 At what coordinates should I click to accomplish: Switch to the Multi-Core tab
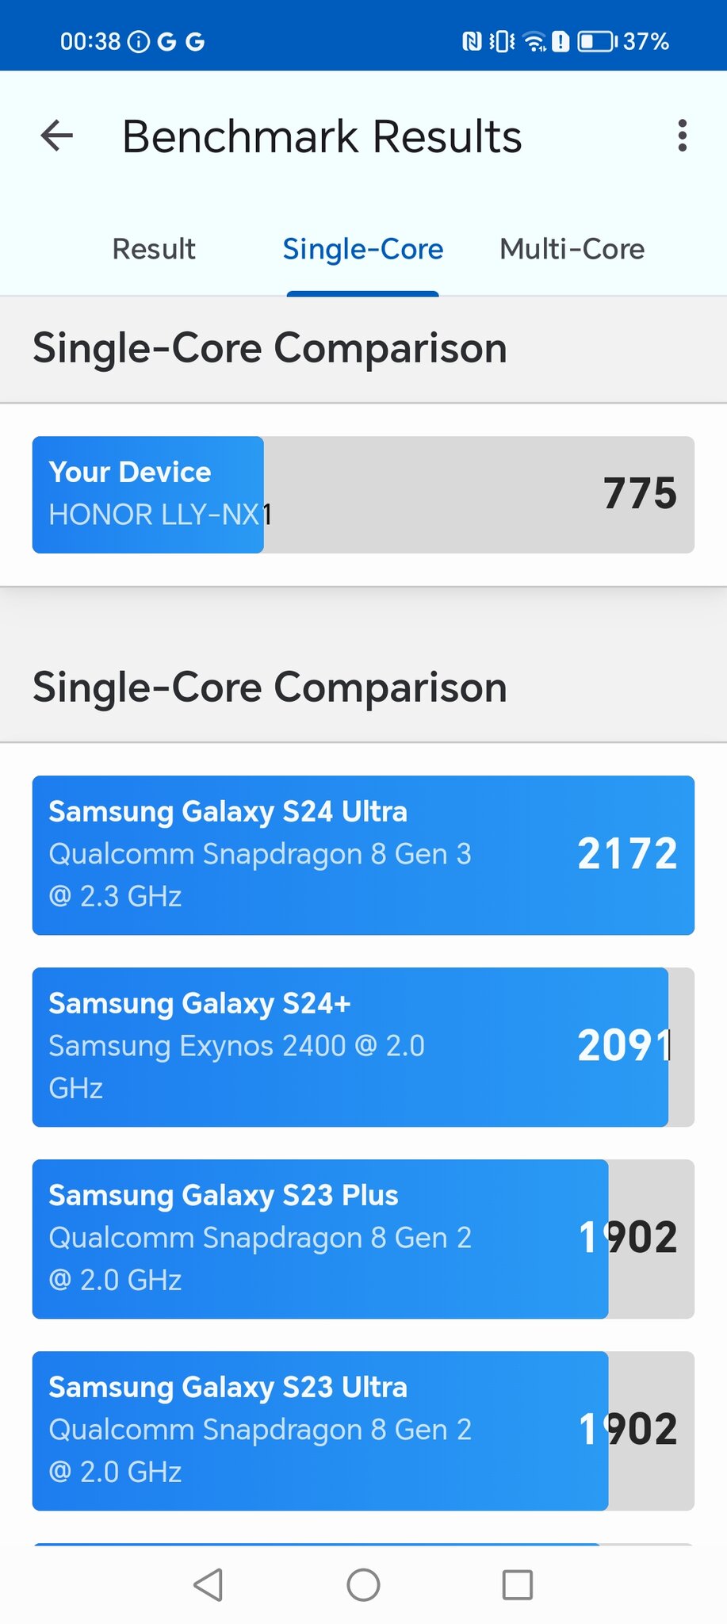(572, 249)
